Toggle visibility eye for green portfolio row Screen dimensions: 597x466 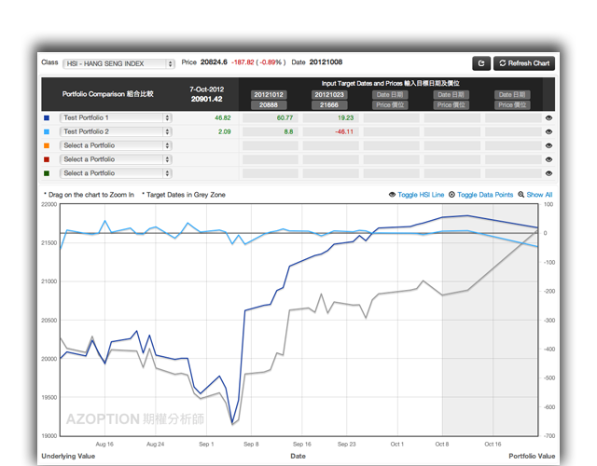[548, 173]
